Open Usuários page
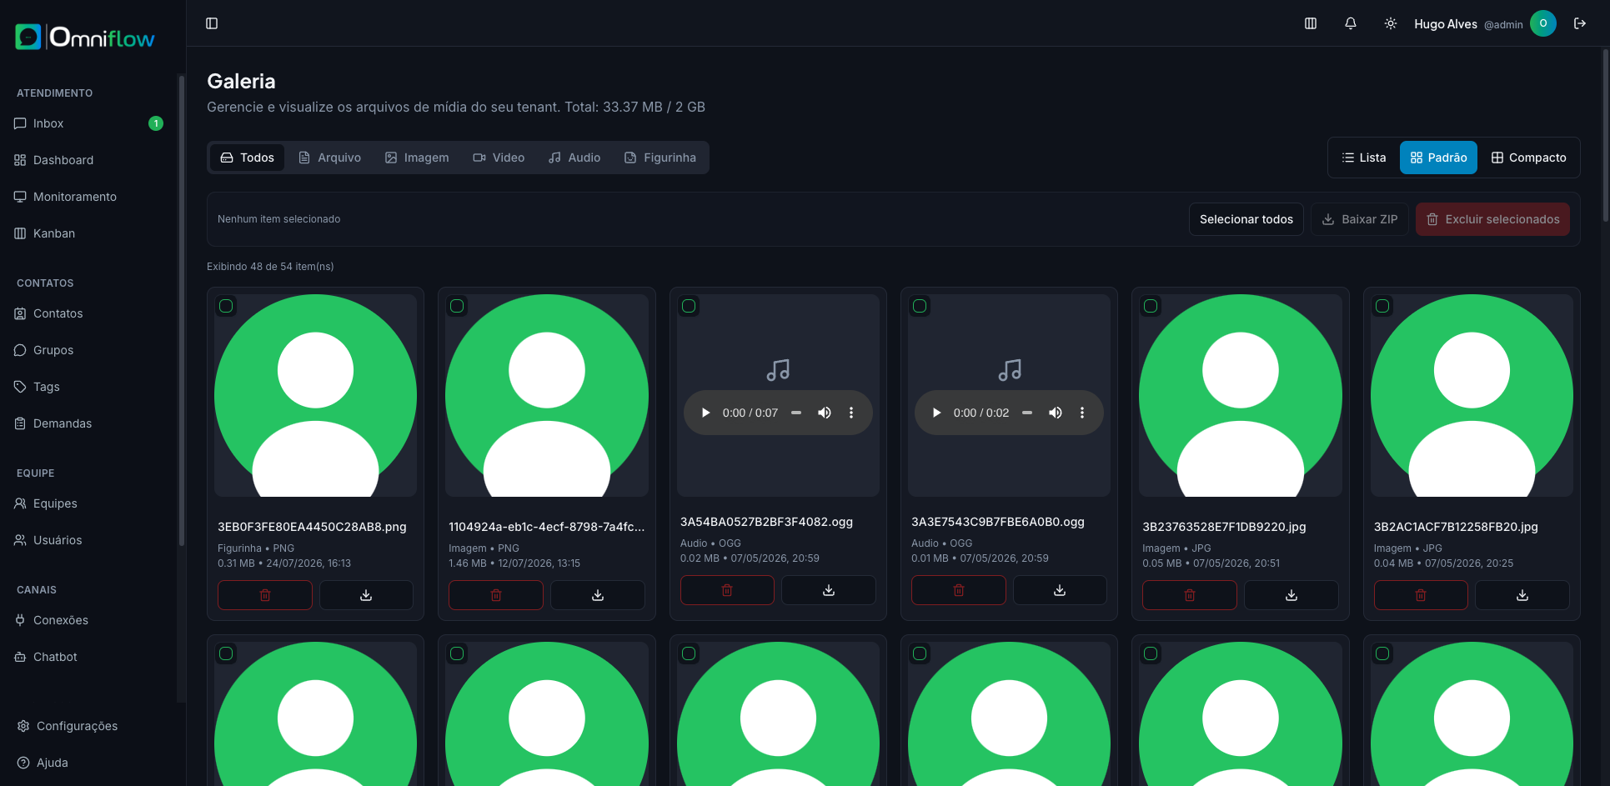This screenshot has height=786, width=1610. (88, 540)
